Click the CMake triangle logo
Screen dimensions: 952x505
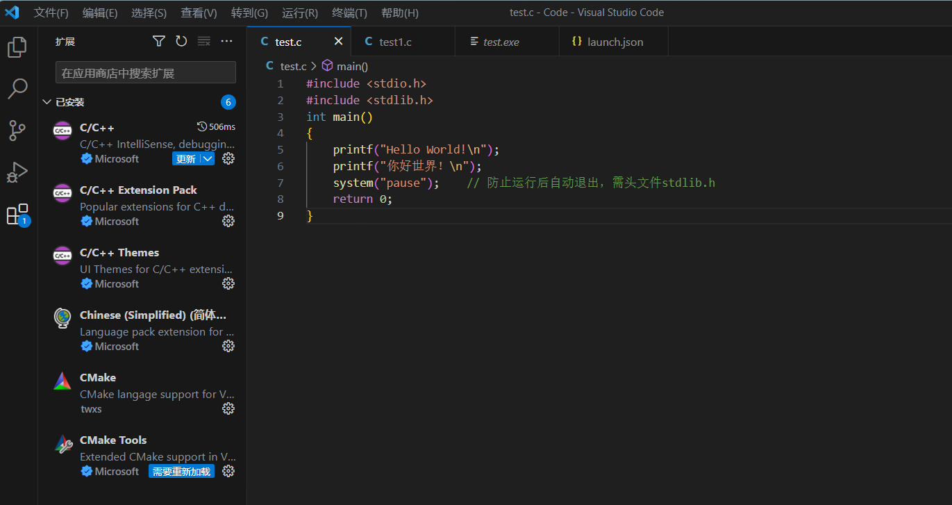[x=62, y=381]
